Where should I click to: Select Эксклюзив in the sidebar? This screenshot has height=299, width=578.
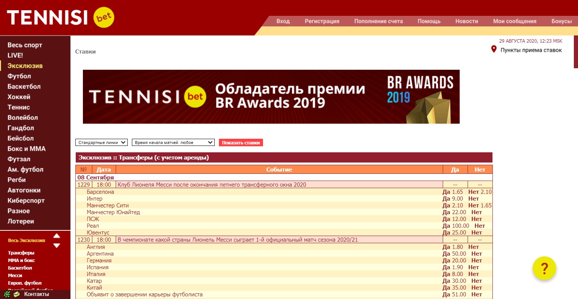(x=25, y=66)
